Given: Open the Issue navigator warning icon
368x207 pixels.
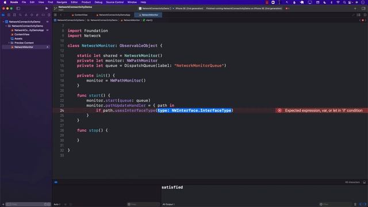Looking at the screenshot, I should pyautogui.click(x=26, y=15).
